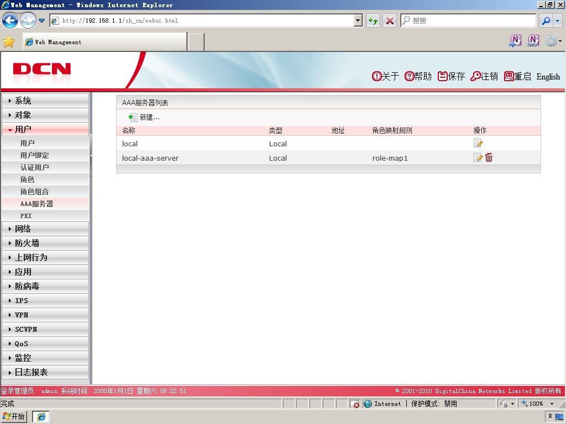The width and height of the screenshot is (566, 424).
Task: Click the local server name cell
Action: 129,144
